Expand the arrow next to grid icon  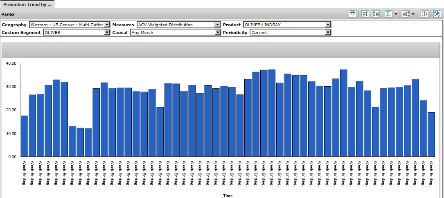(x=413, y=14)
